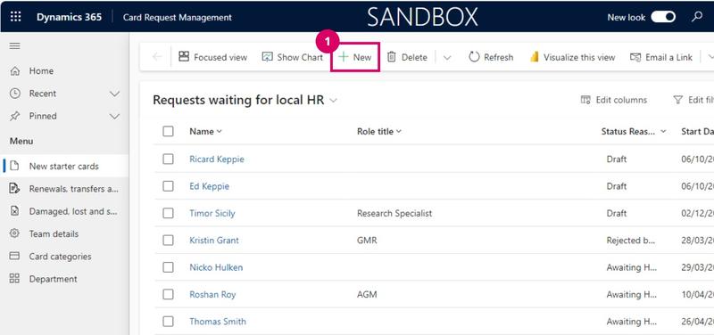
Task: Click the back arrow in command bar
Action: click(157, 57)
